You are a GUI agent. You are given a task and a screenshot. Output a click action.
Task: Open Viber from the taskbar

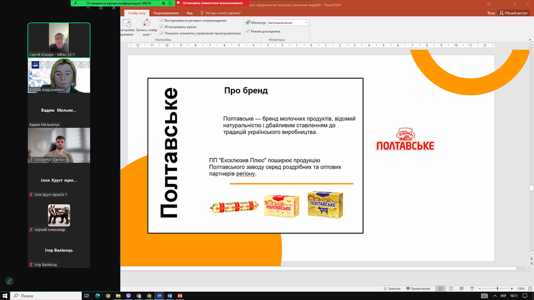coord(128,296)
